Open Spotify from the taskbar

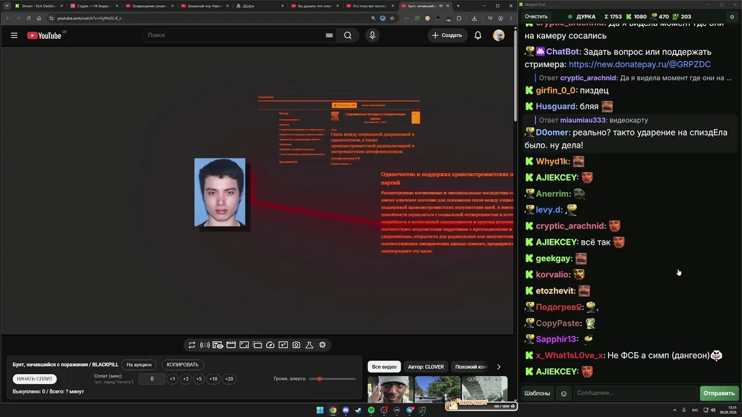[x=371, y=411]
